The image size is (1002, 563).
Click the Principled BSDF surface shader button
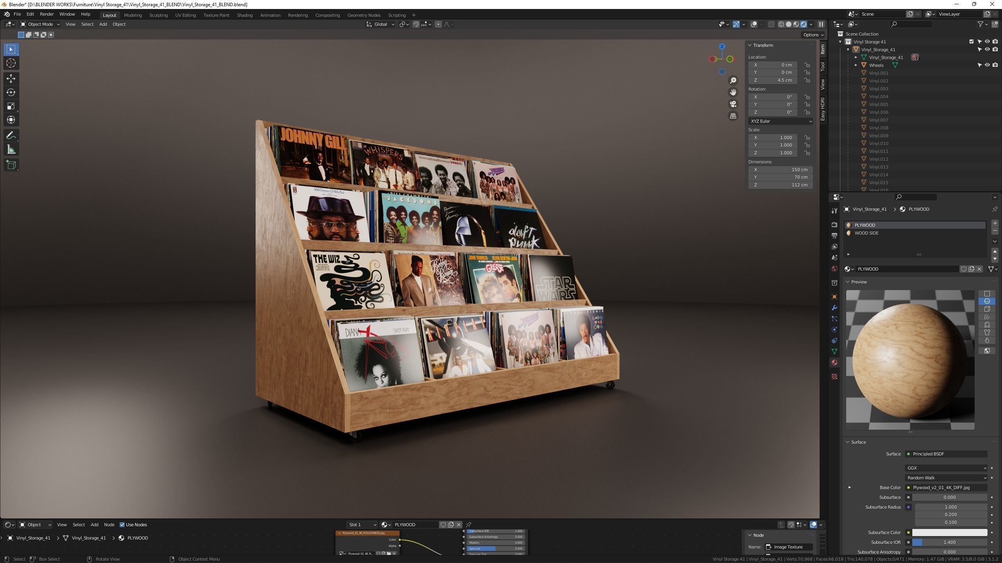click(946, 454)
